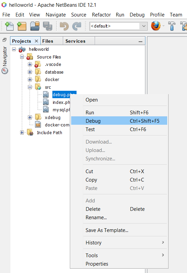This screenshot has height=273, width=187.
Task: Click the Build Project hammer icon
Action: tap(172, 26)
